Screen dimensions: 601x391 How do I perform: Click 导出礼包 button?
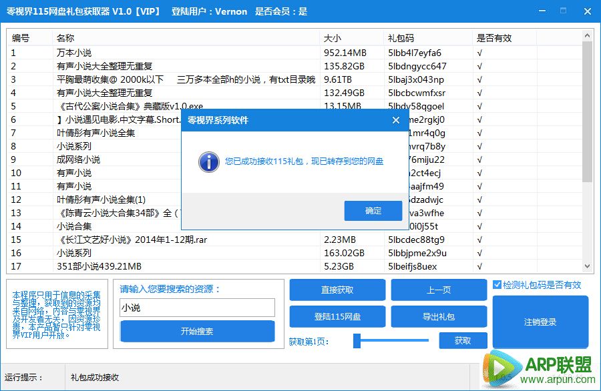coord(439,317)
